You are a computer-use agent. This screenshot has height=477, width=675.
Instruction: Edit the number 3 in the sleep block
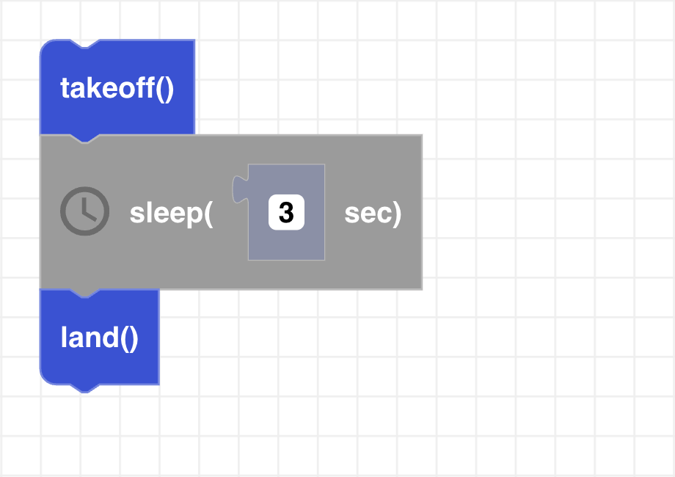tap(286, 213)
